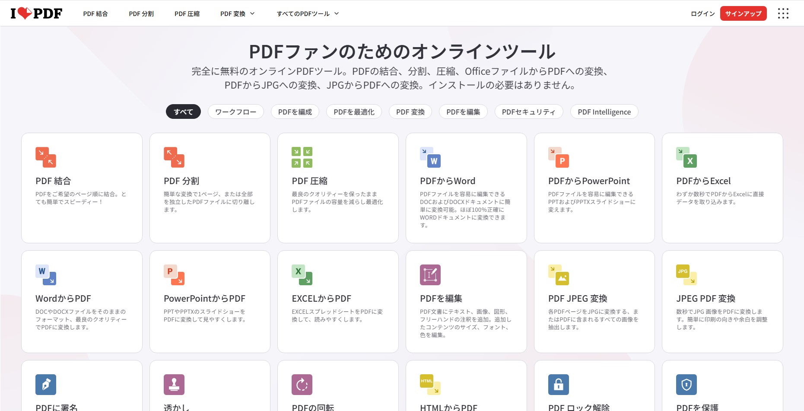The width and height of the screenshot is (804, 411).
Task: Click the red サインアップ button
Action: click(744, 13)
